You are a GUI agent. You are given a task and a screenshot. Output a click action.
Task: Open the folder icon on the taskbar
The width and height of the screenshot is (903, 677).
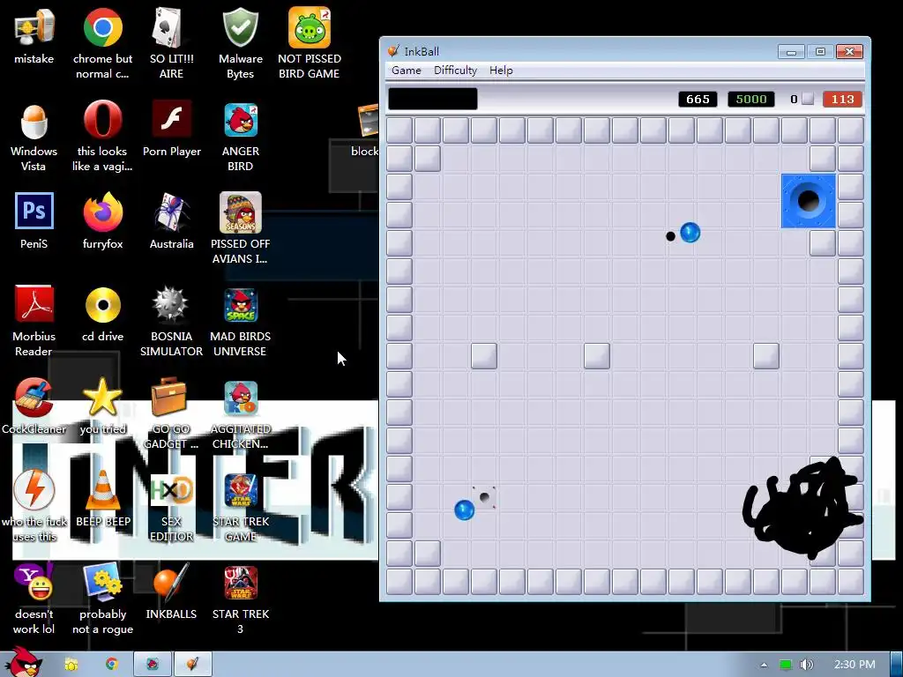[71, 665]
